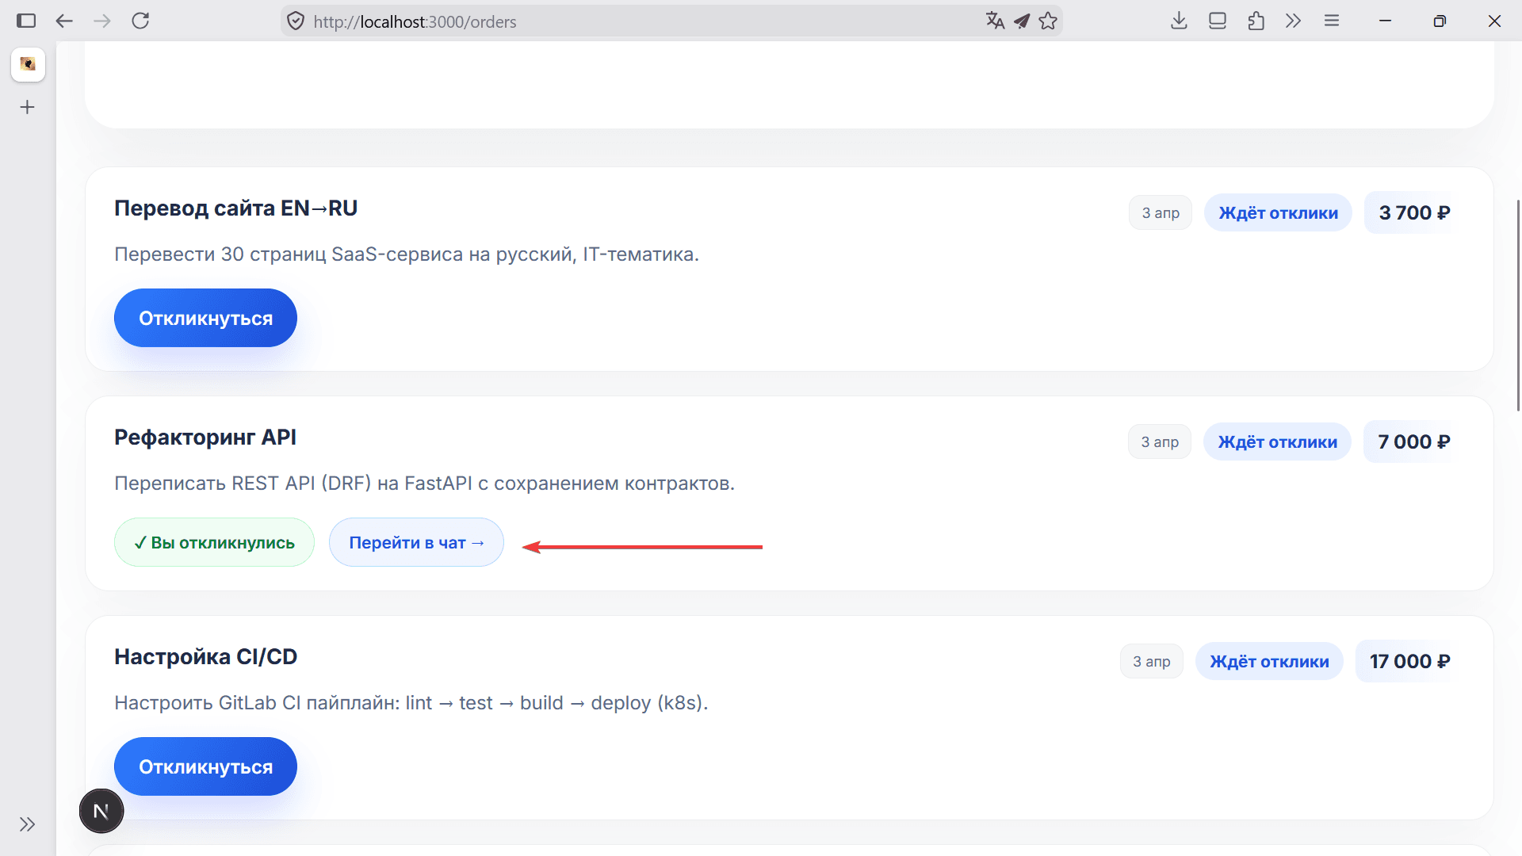This screenshot has width=1522, height=856.
Task: Open the site security shield info
Action: [296, 21]
